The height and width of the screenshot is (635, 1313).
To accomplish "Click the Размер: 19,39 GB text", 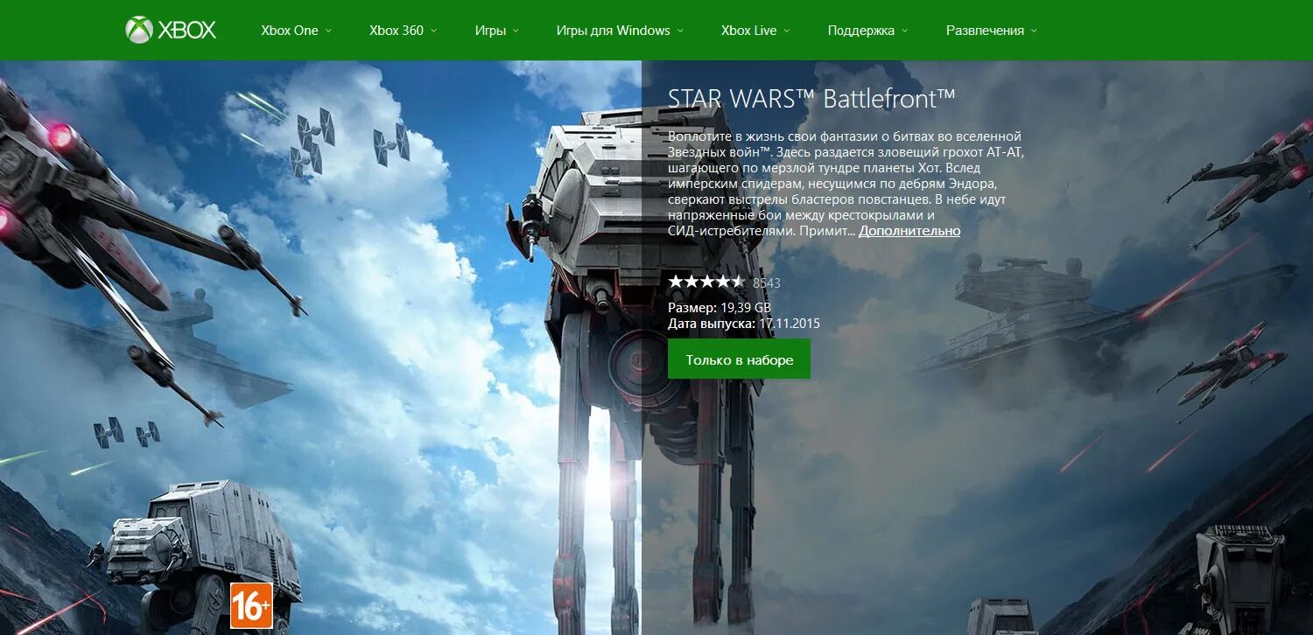I will coord(720,308).
